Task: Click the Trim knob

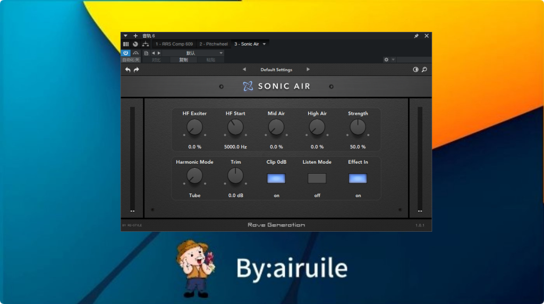Action: pos(235,176)
